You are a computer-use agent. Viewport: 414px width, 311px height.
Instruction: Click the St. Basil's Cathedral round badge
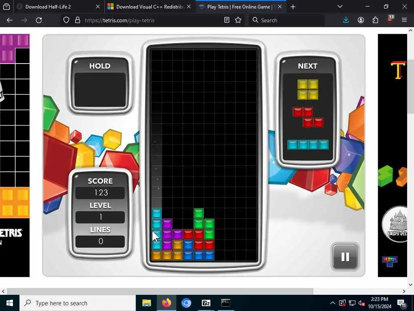[x=397, y=224]
